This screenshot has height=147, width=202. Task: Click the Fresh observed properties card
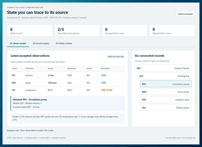77,31
